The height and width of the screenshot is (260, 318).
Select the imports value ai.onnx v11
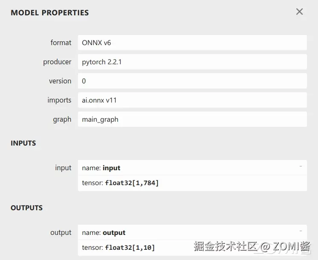click(x=192, y=100)
